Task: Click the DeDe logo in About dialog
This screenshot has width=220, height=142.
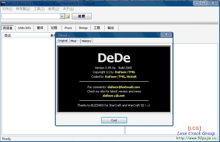Action: (x=114, y=58)
